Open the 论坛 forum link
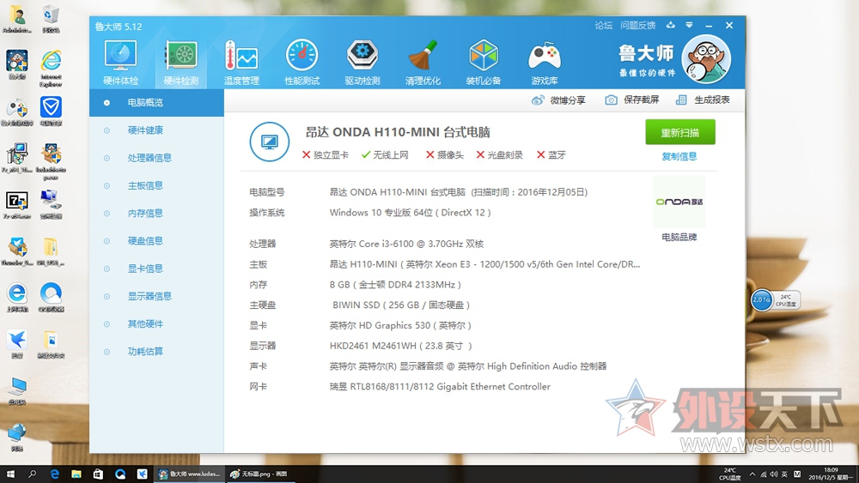The image size is (859, 483). click(x=604, y=26)
